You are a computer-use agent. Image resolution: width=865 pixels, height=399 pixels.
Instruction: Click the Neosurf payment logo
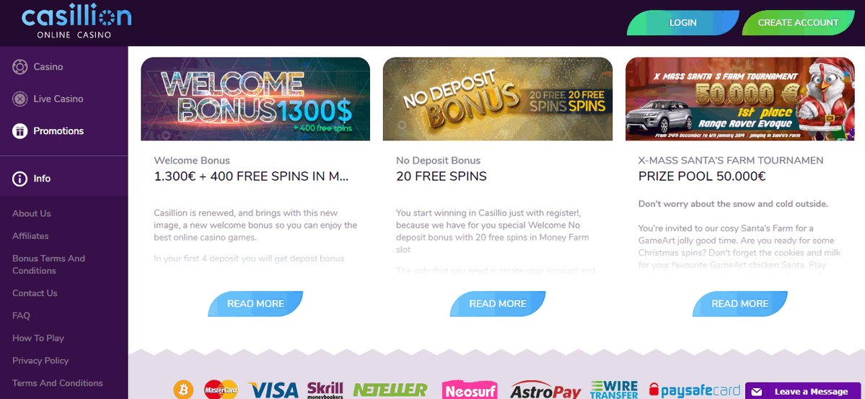(x=470, y=390)
